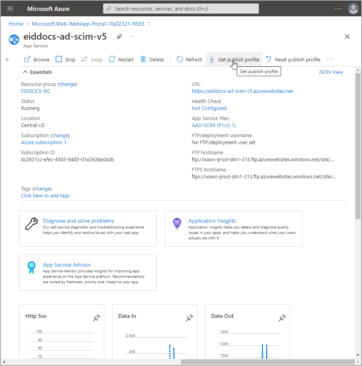This screenshot has height=366, width=362.
Task: Open the toolbar overflow ellipsis menu
Action: pos(330,59)
